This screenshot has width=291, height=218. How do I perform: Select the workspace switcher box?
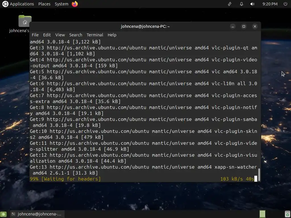[262, 214]
